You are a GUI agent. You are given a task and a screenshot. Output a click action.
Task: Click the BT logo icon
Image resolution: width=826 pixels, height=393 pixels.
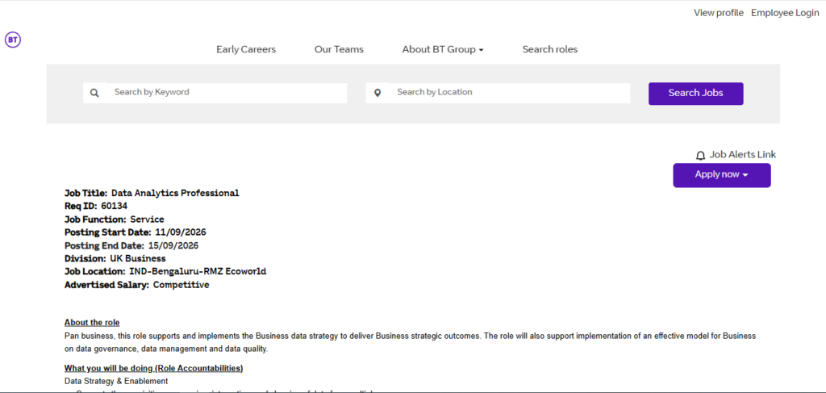[x=13, y=40]
